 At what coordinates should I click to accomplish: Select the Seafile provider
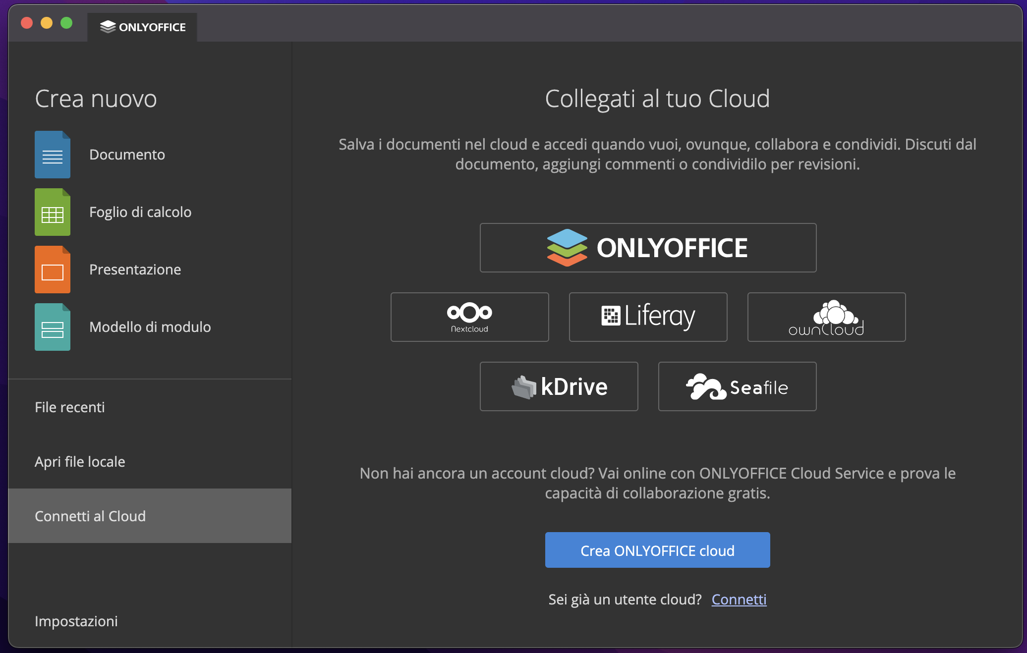tap(737, 386)
